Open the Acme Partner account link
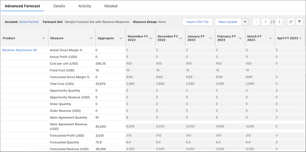This screenshot has width=306, height=152. [x=29, y=22]
